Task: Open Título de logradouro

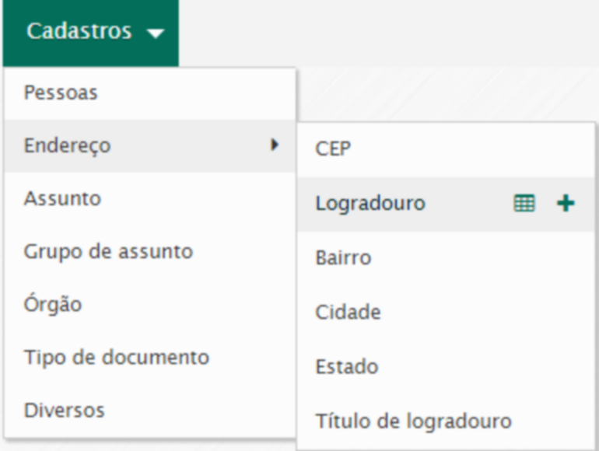Action: [x=413, y=421]
